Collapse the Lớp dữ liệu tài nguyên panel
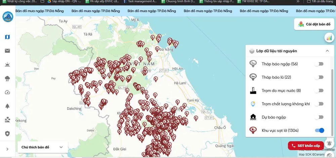Screen dimensions: 336x158 (327, 51)
